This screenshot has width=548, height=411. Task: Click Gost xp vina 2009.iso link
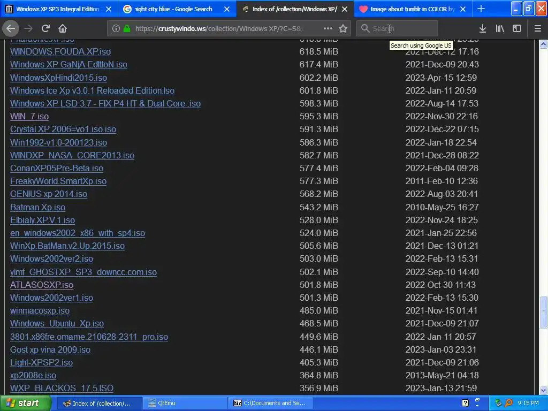click(50, 350)
